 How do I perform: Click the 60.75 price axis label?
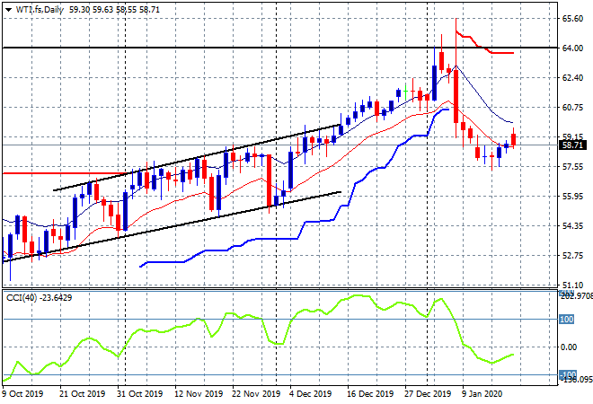572,108
